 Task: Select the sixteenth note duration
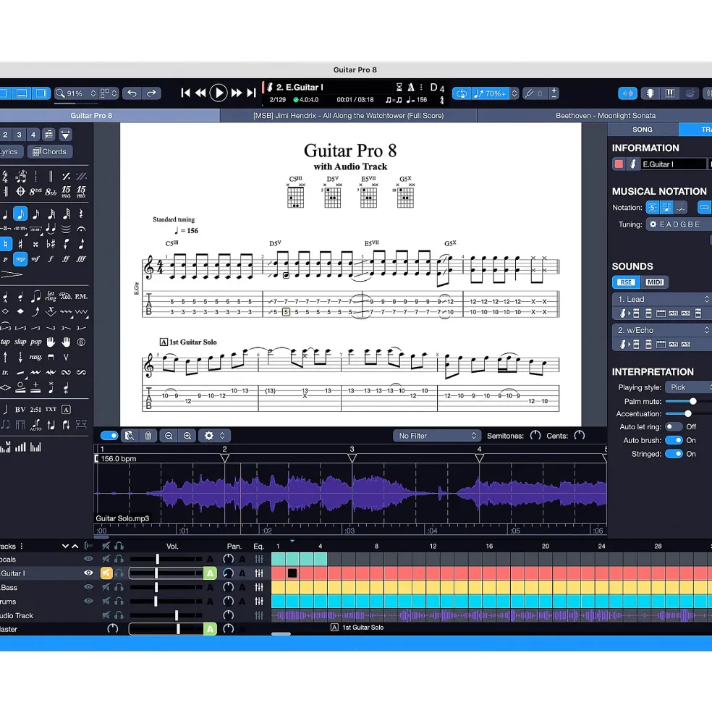click(x=35, y=214)
